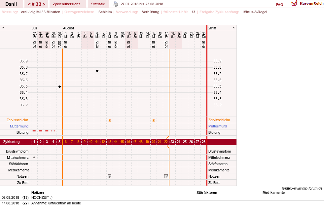The width and height of the screenshot is (324, 212).
Task: Click the Danii user name
Action: click(x=11, y=4)
